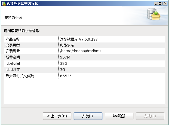Select the value 38G
169x125 pixels.
tap(64, 63)
